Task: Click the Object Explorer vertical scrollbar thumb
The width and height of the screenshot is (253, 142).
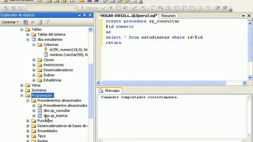Action: pyautogui.click(x=91, y=91)
